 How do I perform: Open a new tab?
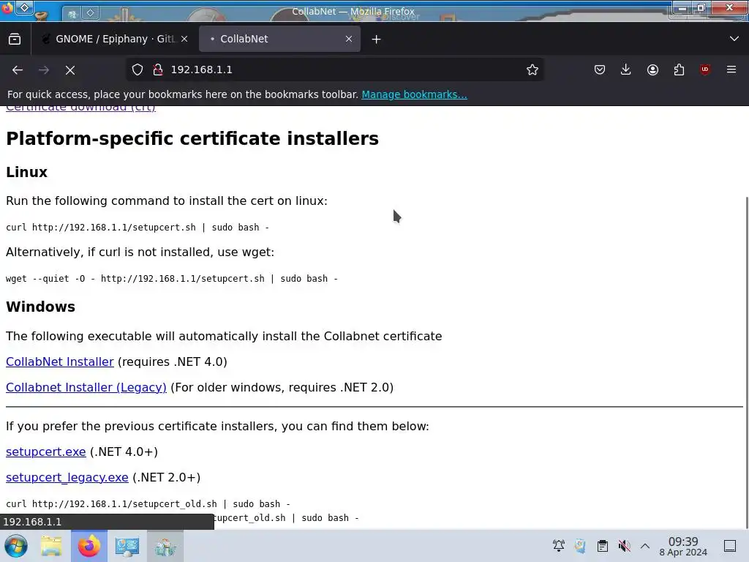[377, 40]
